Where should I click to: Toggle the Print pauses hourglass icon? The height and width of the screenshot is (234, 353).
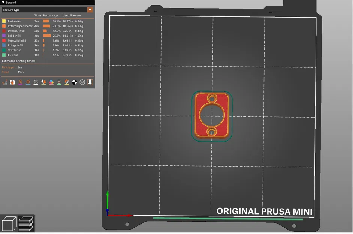click(59, 82)
